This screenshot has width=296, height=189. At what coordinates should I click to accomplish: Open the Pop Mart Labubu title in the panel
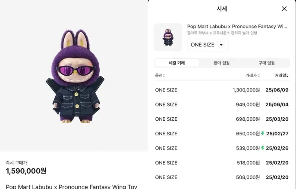(237, 27)
